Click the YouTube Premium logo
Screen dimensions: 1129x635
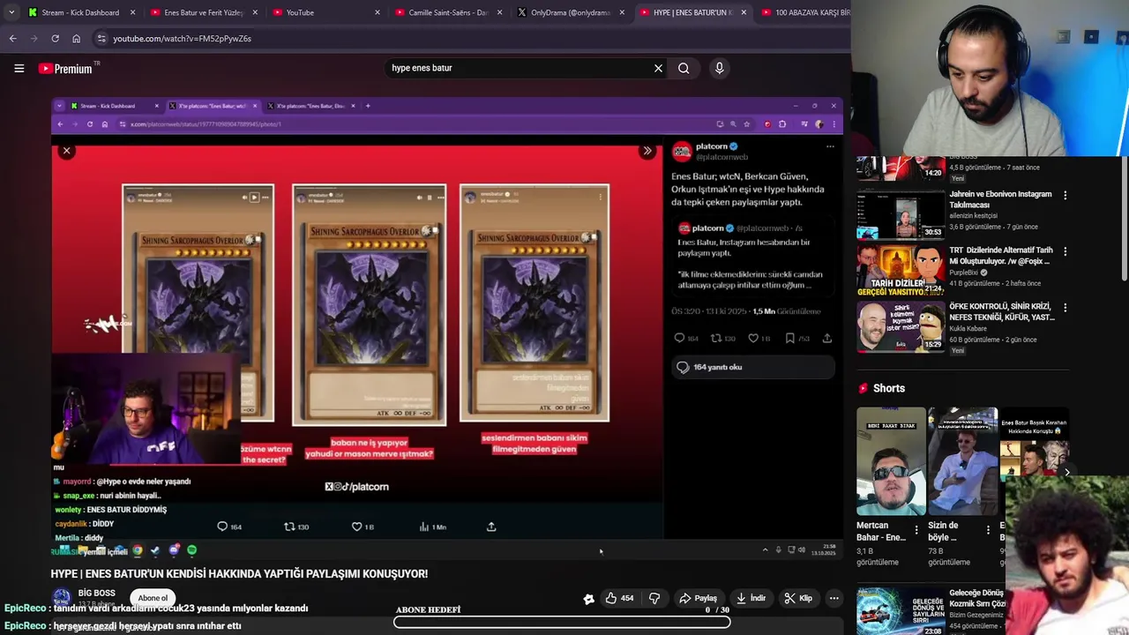(x=65, y=68)
